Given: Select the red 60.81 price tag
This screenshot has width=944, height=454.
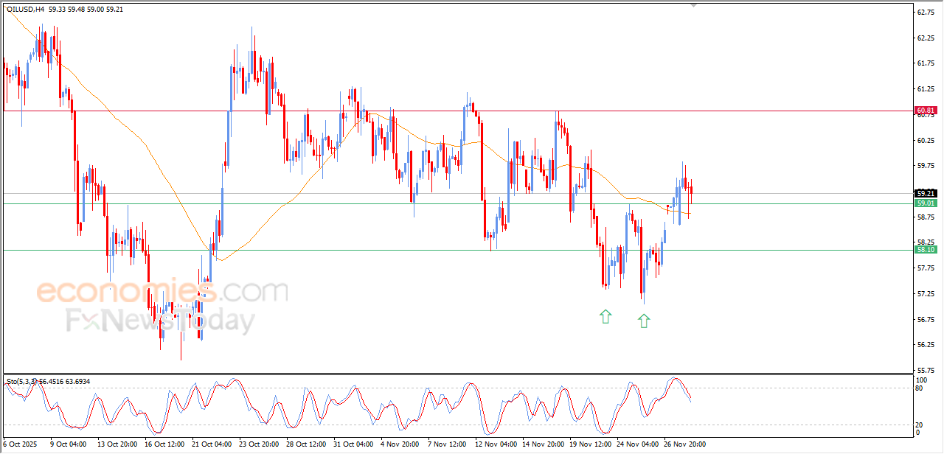Looking at the screenshot, I should pos(926,111).
